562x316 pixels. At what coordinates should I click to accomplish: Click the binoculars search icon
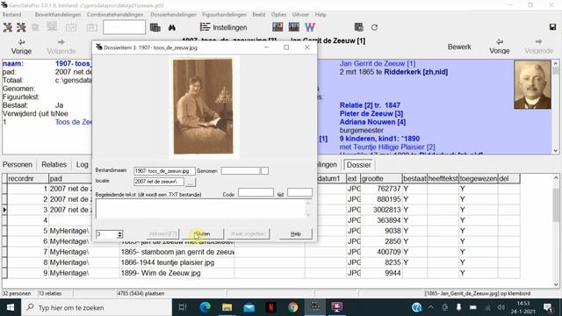[x=172, y=27]
